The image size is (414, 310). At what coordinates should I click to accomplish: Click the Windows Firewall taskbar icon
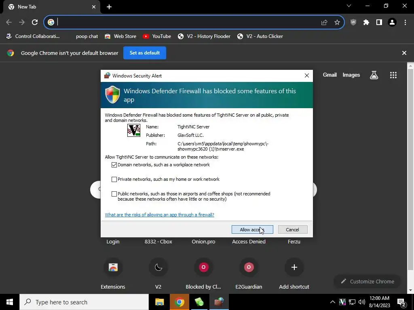click(219, 302)
